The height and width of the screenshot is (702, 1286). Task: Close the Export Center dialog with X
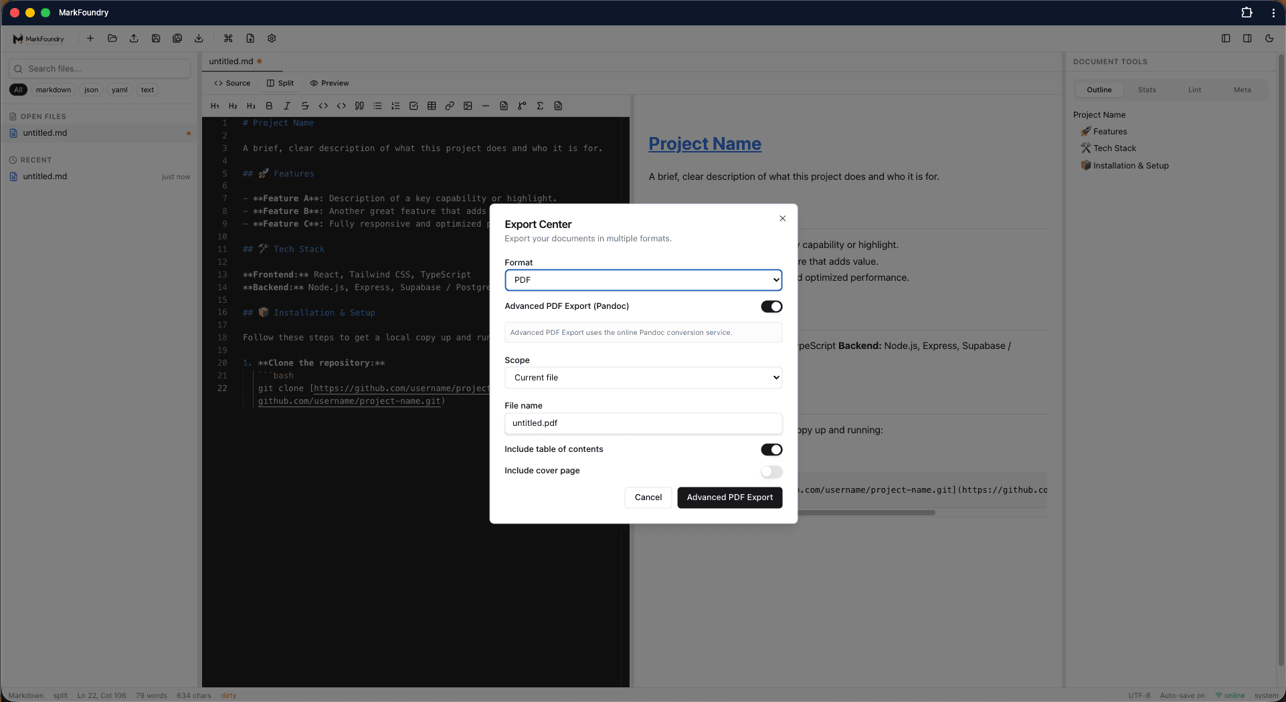(x=782, y=219)
